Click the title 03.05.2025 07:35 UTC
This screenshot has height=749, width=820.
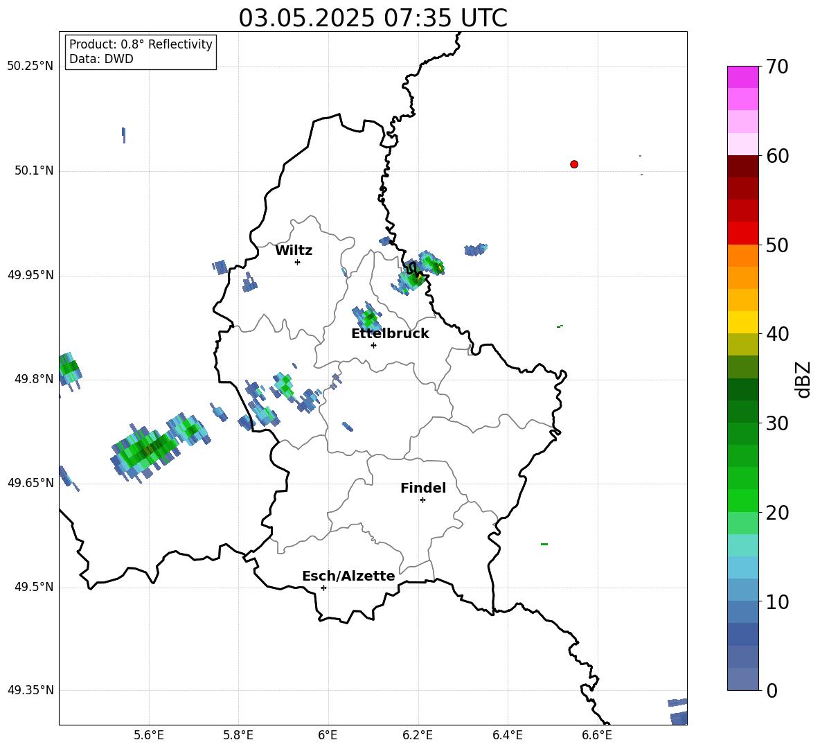tap(373, 18)
